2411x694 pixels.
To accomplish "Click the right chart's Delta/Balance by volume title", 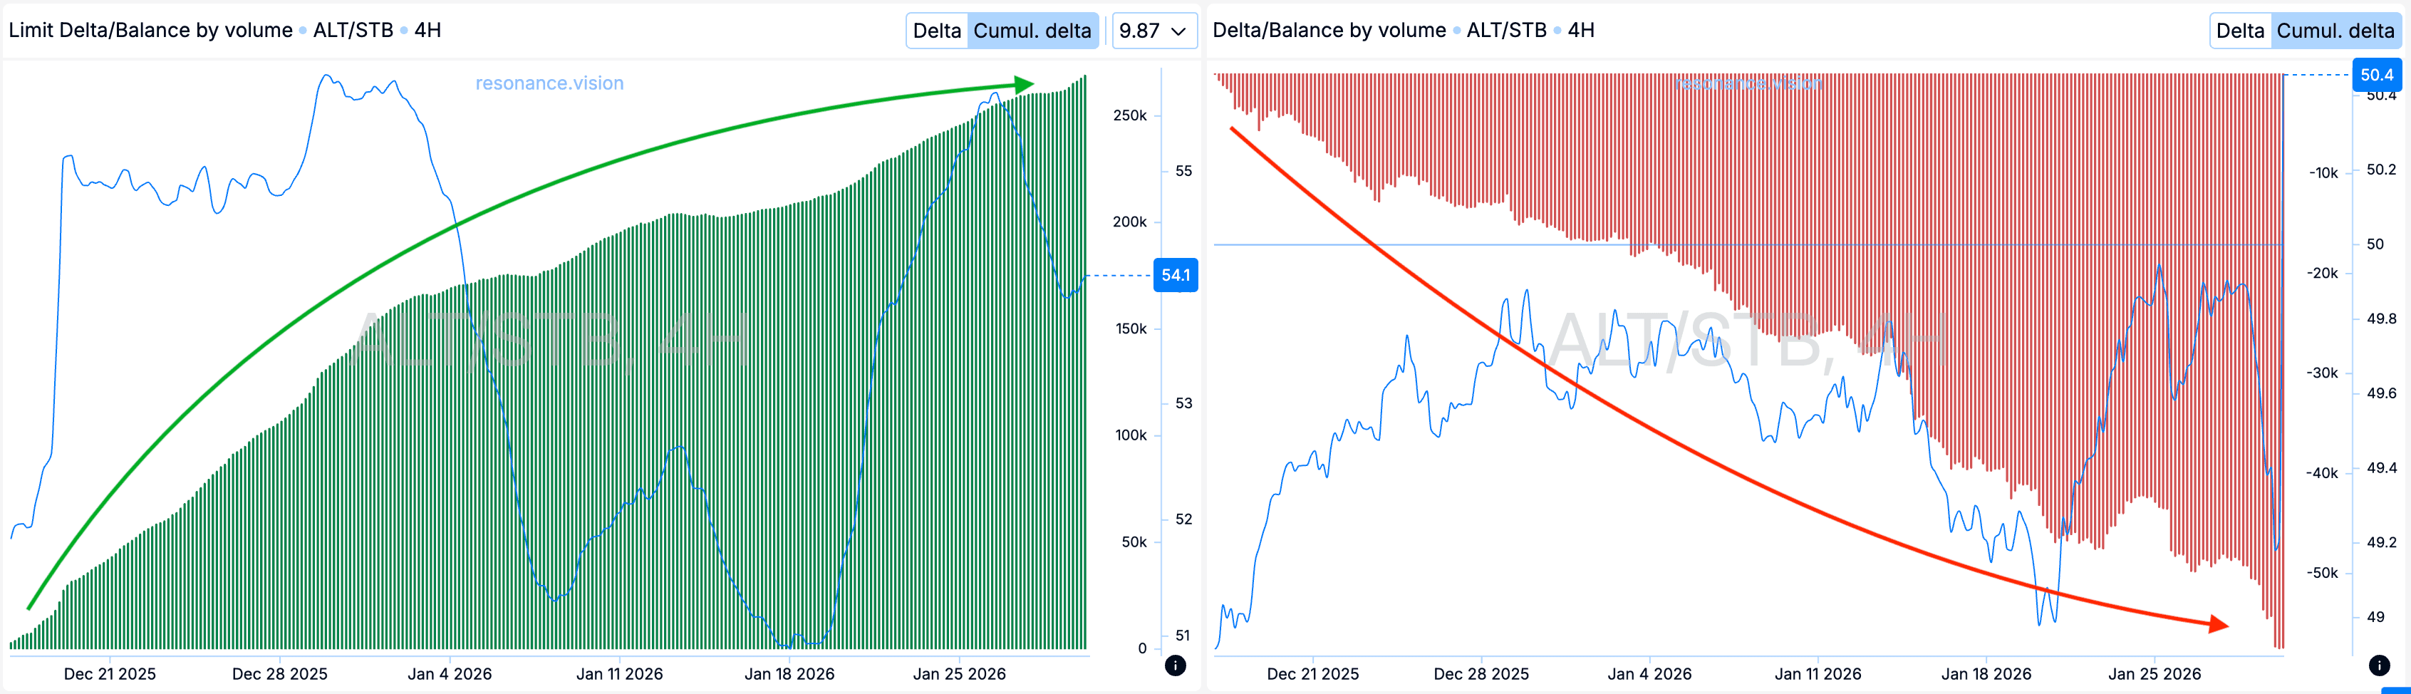I will click(x=1329, y=30).
